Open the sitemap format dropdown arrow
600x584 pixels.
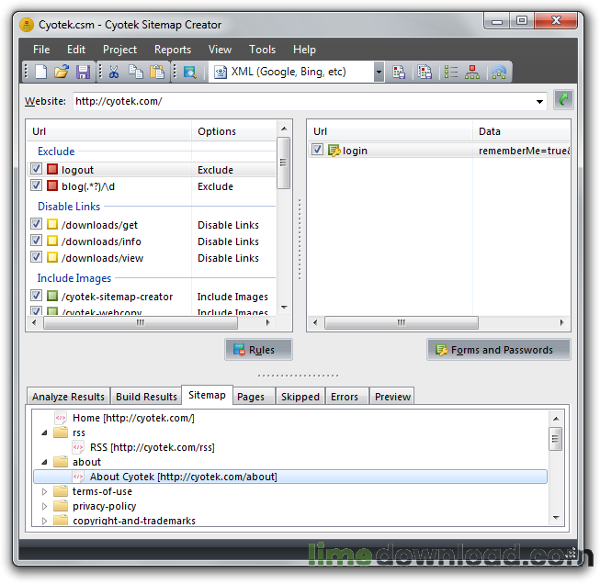coord(379,72)
